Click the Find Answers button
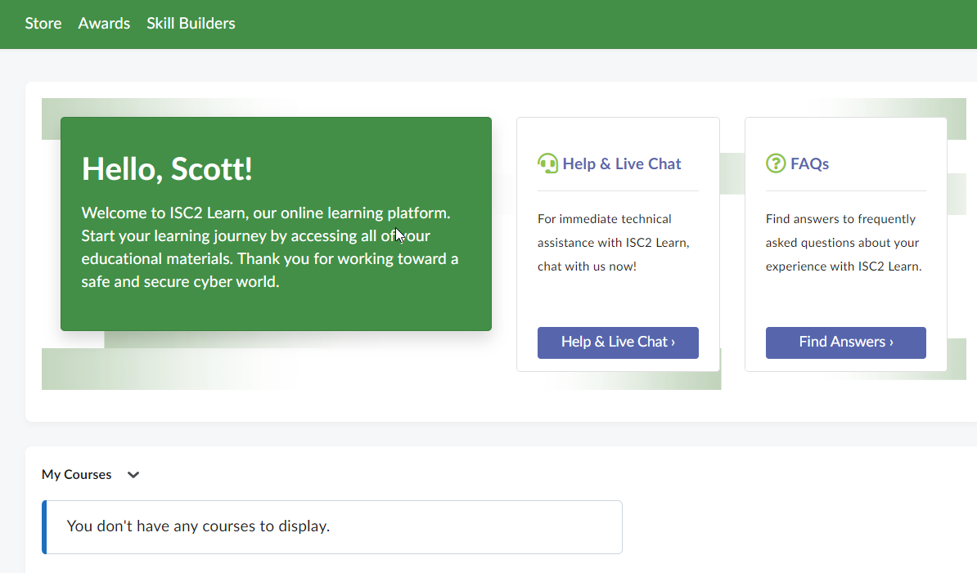 pos(845,342)
